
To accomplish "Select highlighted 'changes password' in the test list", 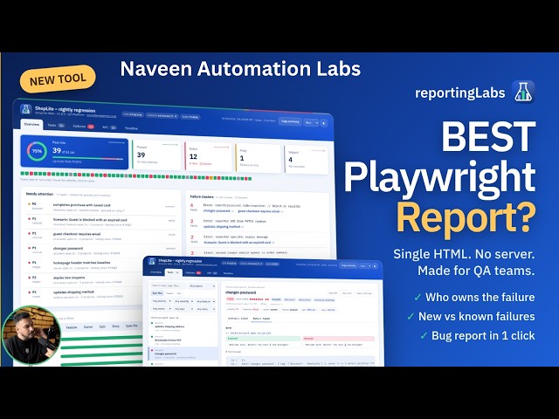I will click(183, 354).
